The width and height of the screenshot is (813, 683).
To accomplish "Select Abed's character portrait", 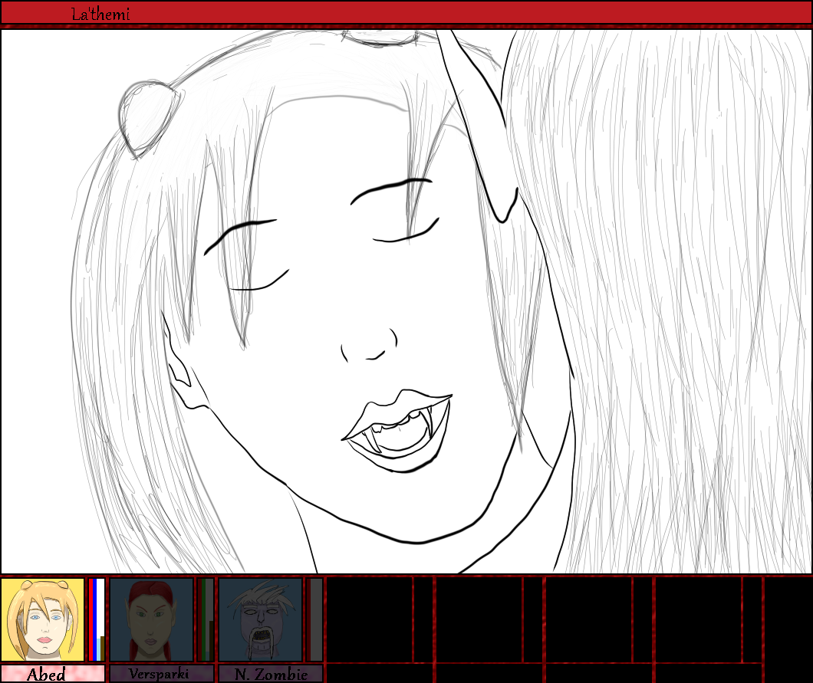I will point(42,619).
